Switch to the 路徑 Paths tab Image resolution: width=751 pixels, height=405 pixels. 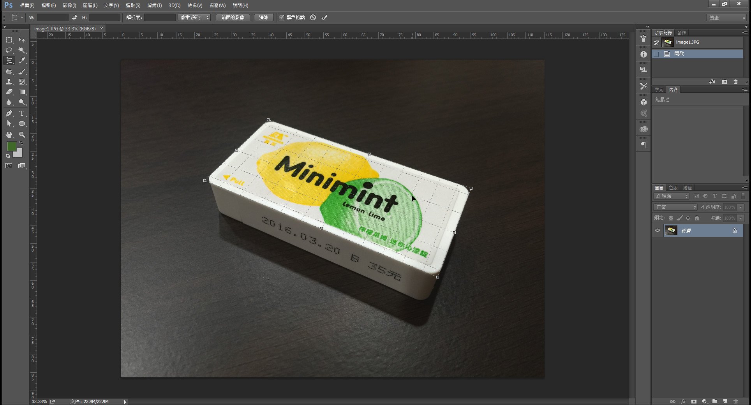point(688,188)
